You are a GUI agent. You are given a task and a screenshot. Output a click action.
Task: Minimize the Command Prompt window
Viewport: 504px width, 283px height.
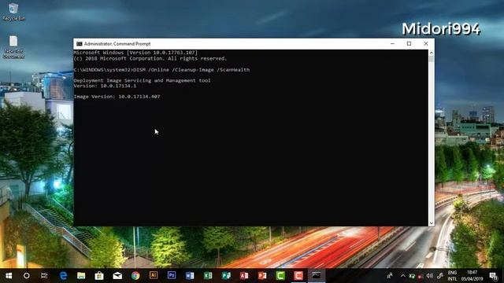392,44
